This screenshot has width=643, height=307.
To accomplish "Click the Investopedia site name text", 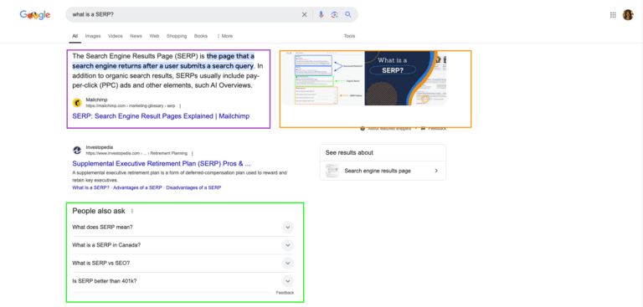I will point(100,147).
